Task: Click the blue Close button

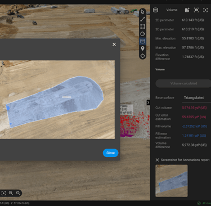Action: (x=110, y=153)
